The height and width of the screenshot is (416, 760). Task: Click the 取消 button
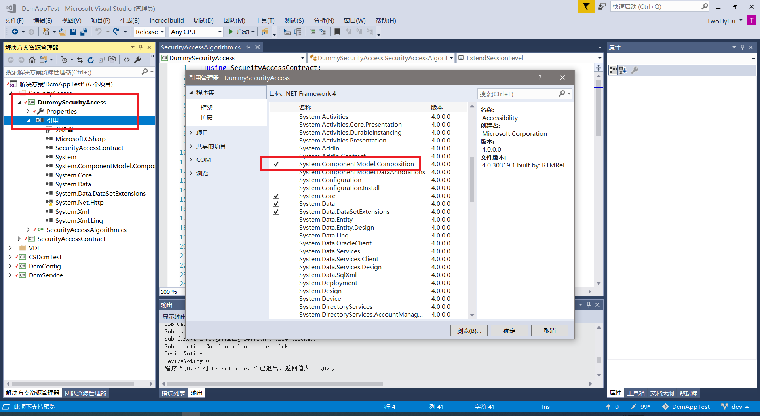click(550, 331)
